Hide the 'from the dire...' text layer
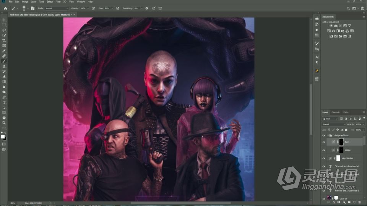 pos(324,191)
